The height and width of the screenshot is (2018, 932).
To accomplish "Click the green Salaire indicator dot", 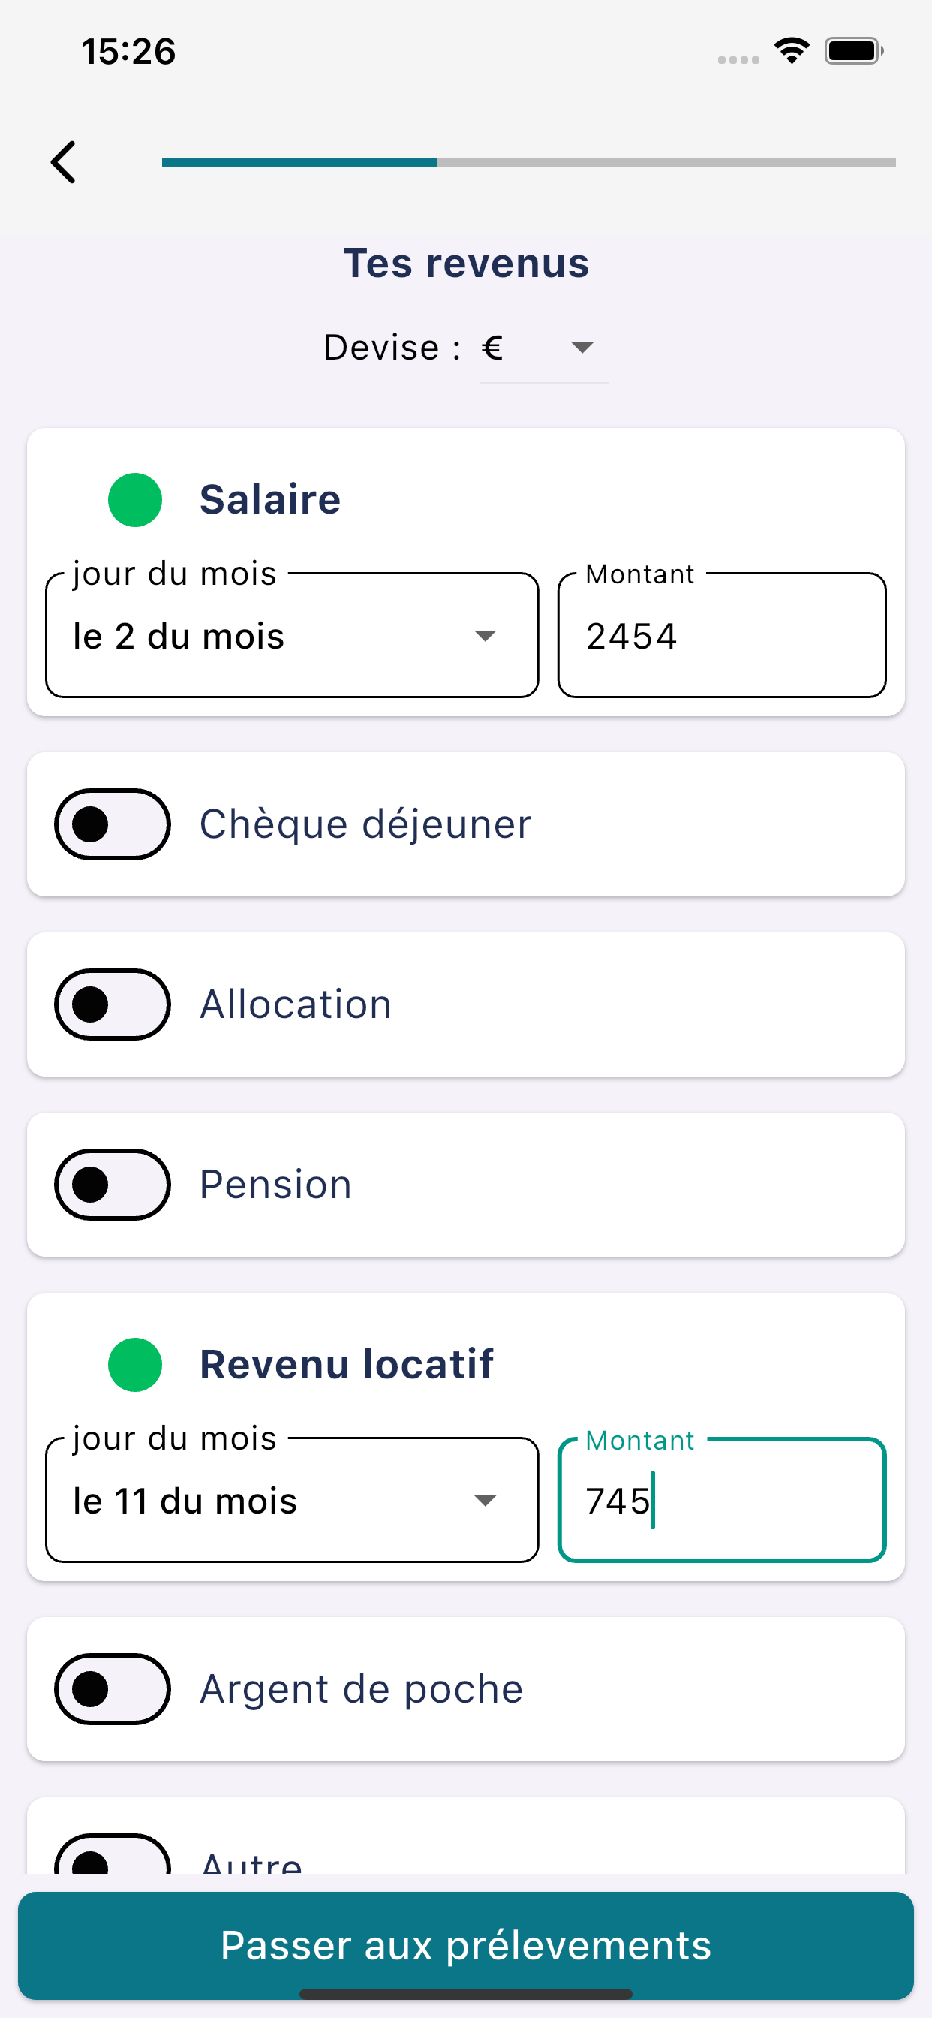I will click(x=135, y=500).
